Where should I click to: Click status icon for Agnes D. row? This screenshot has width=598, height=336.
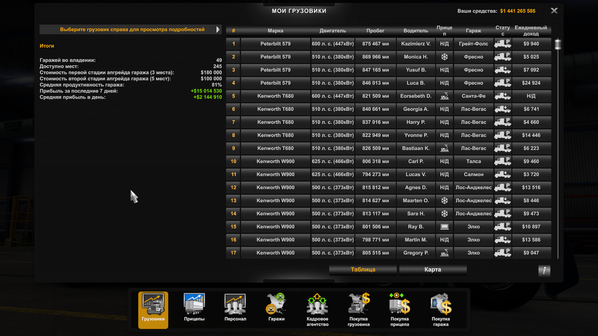pos(503,187)
